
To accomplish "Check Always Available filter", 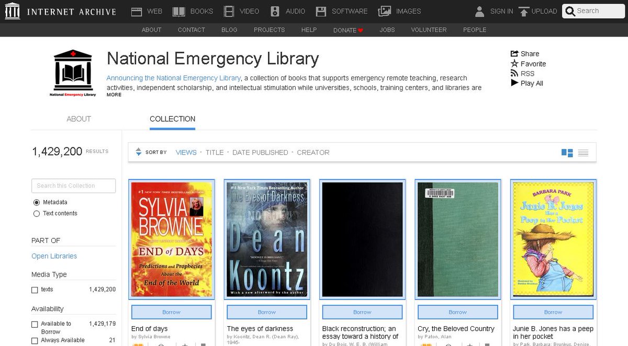I will coord(35,340).
